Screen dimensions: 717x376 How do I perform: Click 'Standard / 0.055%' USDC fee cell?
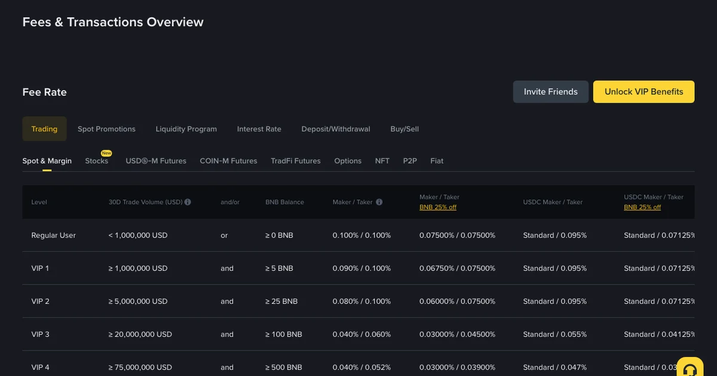pyautogui.click(x=554, y=335)
